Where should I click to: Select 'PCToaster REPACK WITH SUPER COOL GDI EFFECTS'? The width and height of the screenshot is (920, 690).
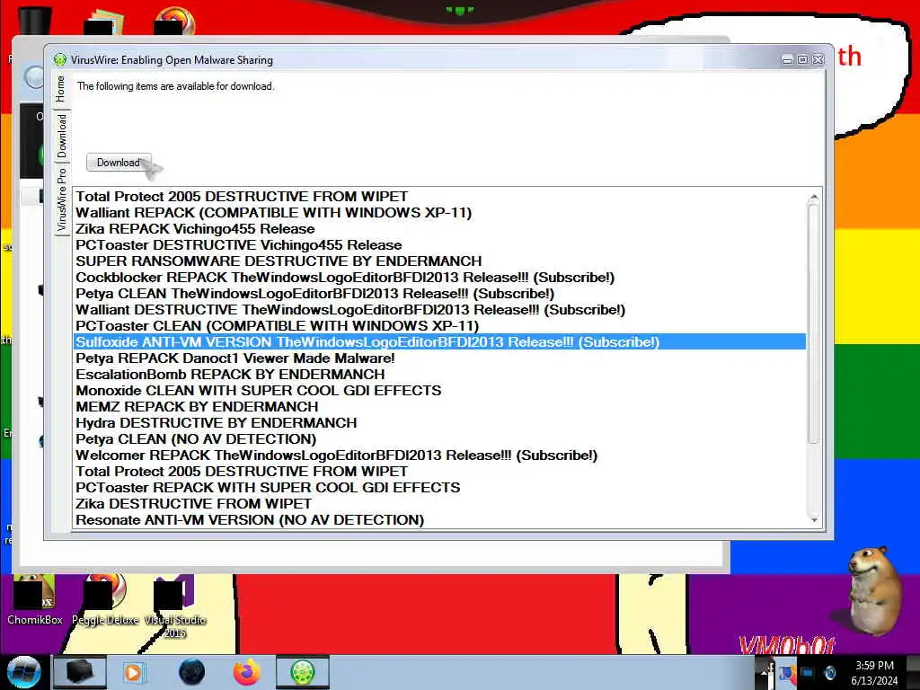(439, 488)
